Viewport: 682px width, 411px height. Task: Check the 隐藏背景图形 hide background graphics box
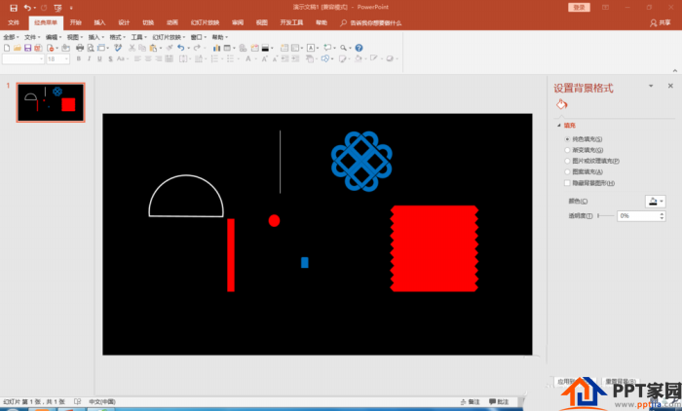pos(567,183)
